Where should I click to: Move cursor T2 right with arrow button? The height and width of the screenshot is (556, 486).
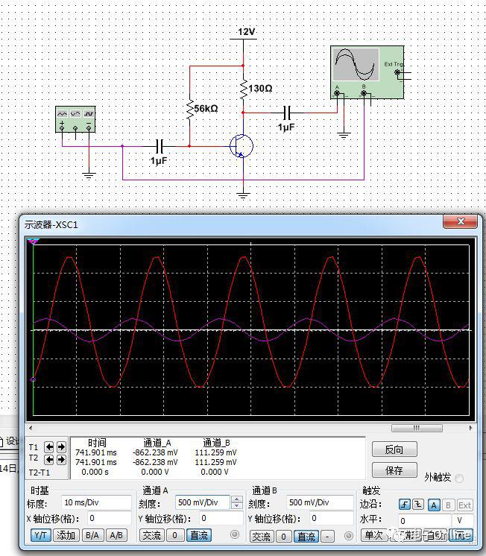pyautogui.click(x=61, y=460)
